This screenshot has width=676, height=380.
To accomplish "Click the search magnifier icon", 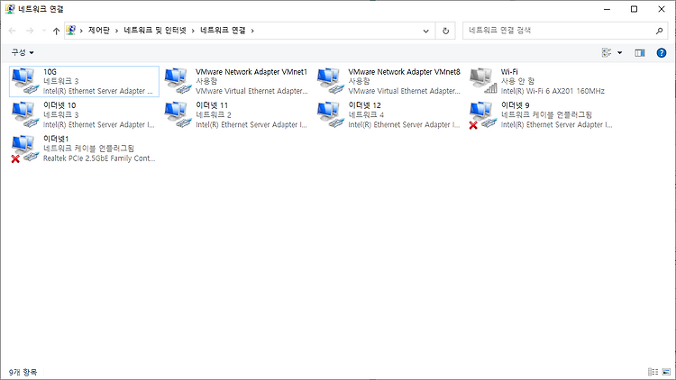I will click(659, 31).
